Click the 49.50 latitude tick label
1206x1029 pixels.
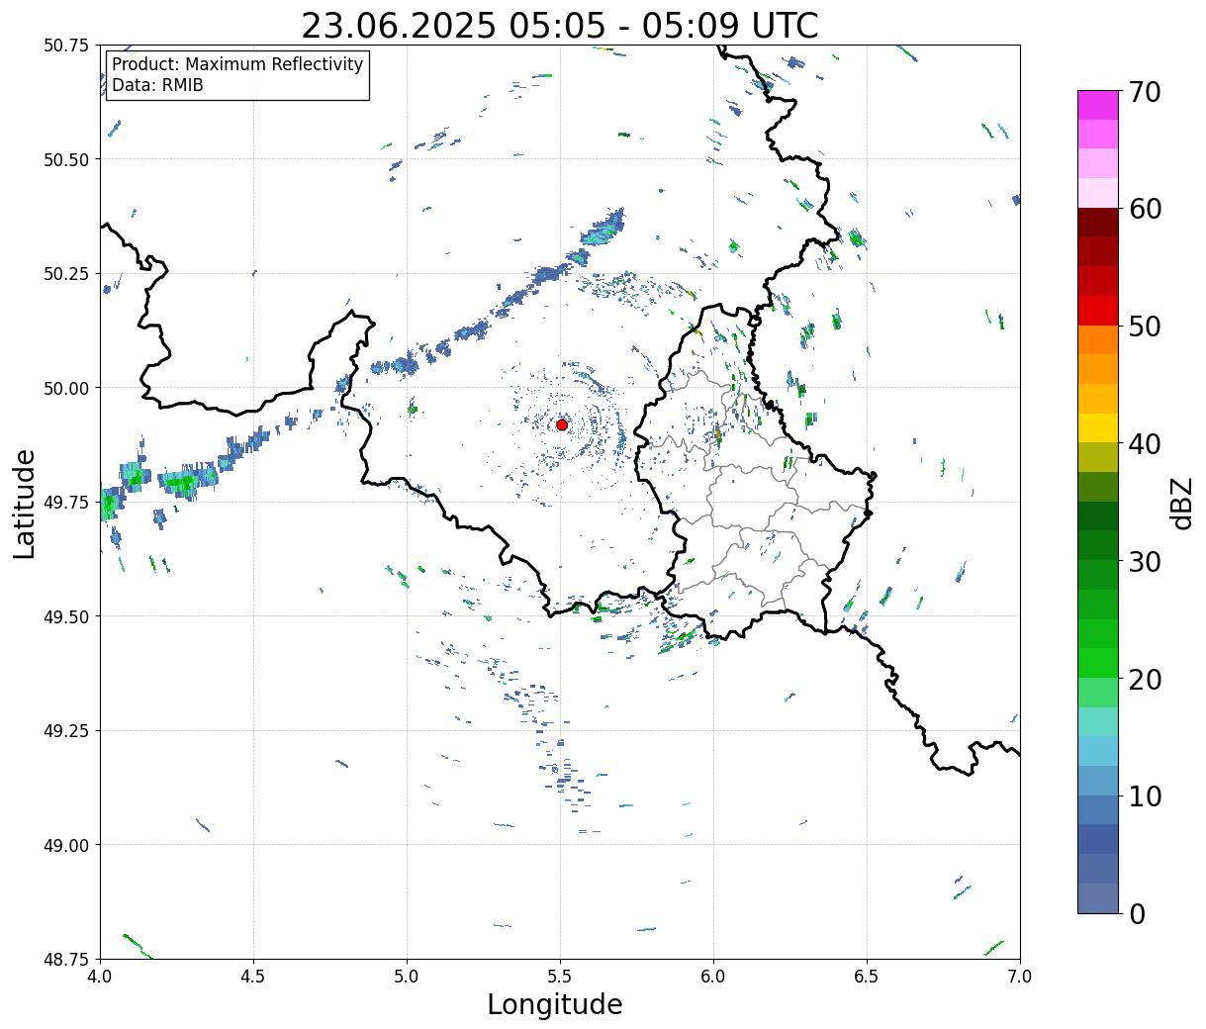click(66, 616)
